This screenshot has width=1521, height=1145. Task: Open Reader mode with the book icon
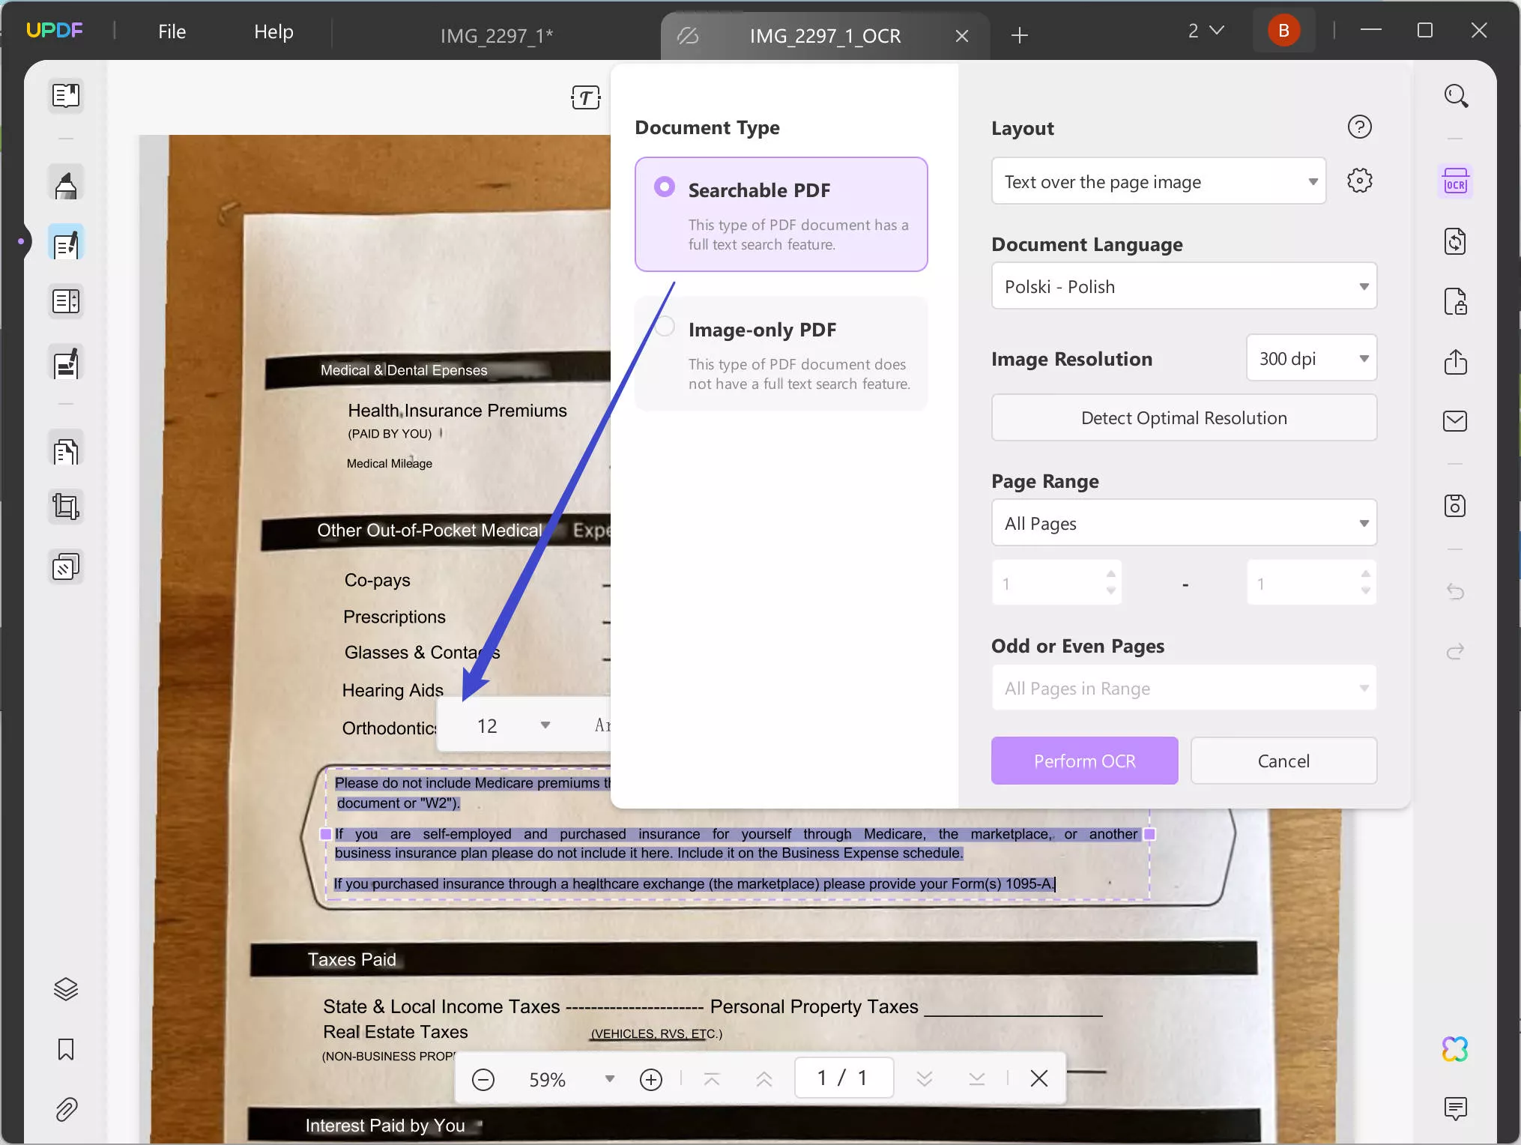(66, 96)
